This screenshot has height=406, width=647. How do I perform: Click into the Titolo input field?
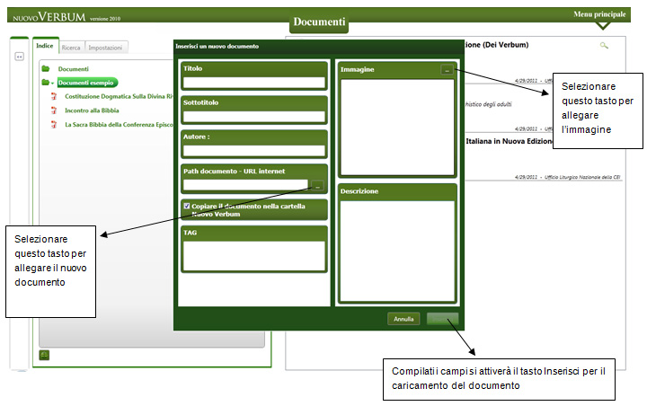click(253, 83)
